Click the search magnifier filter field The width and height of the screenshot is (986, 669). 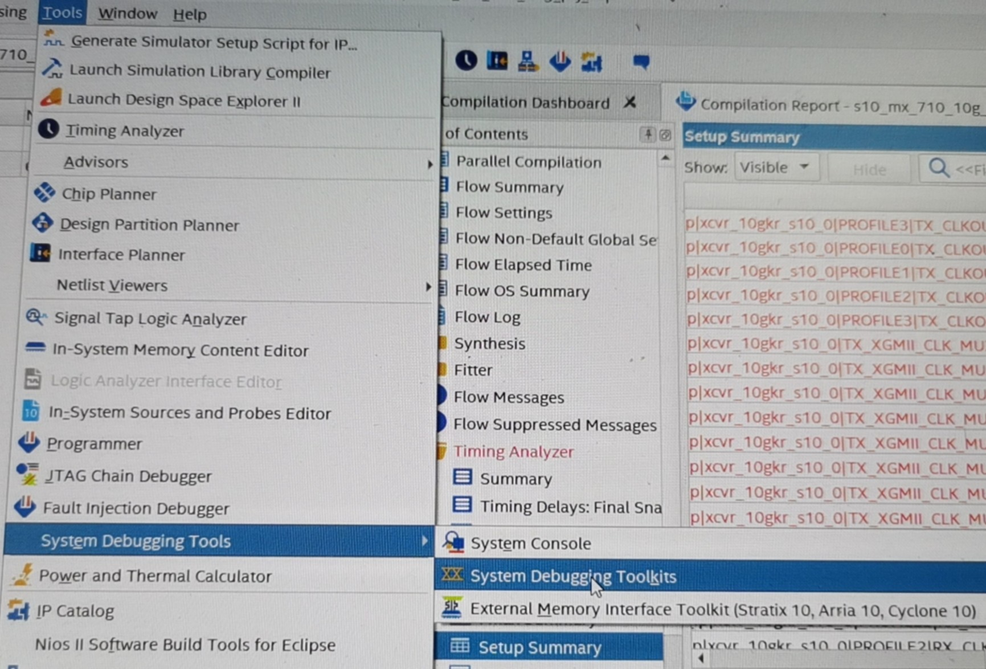coord(952,169)
